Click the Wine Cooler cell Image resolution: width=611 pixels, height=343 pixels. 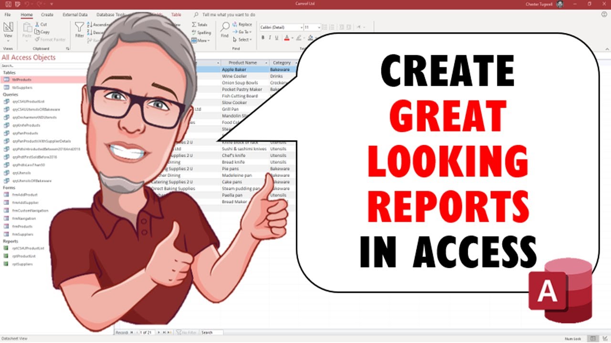pos(245,76)
